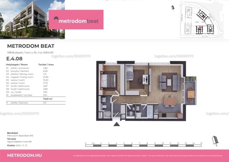
Task: Click the Helyiségek / Room column header
Action: (x=17, y=65)
